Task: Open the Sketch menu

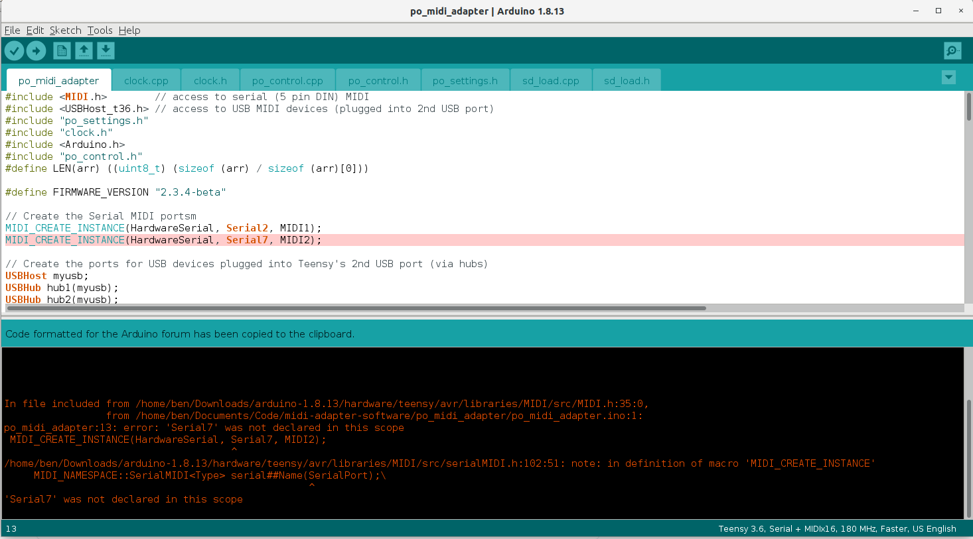Action: click(x=65, y=30)
